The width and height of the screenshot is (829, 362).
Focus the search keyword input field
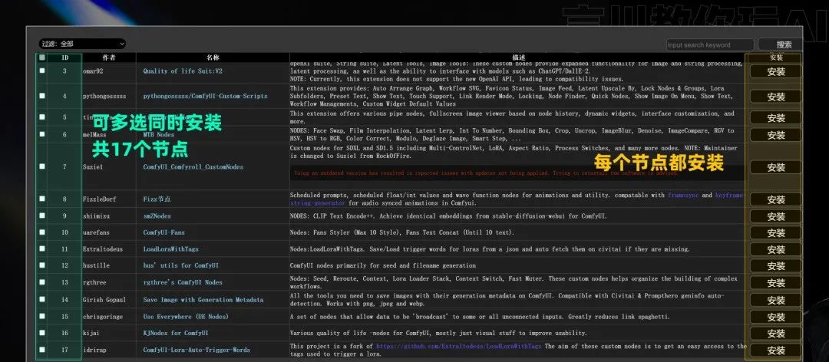[x=710, y=45]
